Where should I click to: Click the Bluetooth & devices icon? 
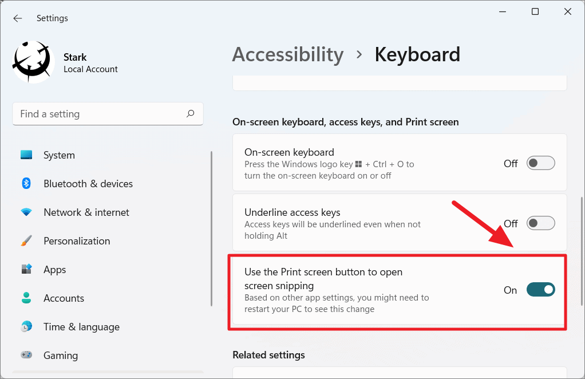26,184
